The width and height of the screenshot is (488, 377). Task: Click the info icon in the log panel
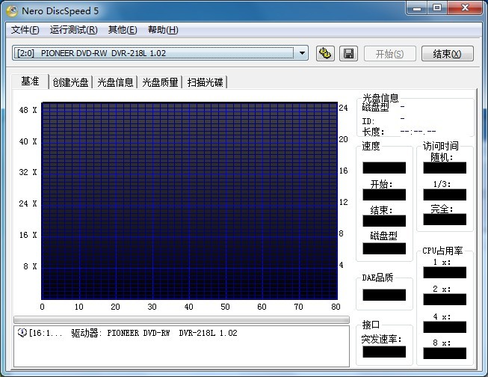22,332
